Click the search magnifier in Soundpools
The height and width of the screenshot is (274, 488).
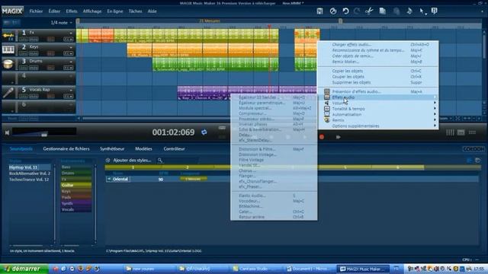tap(160, 161)
